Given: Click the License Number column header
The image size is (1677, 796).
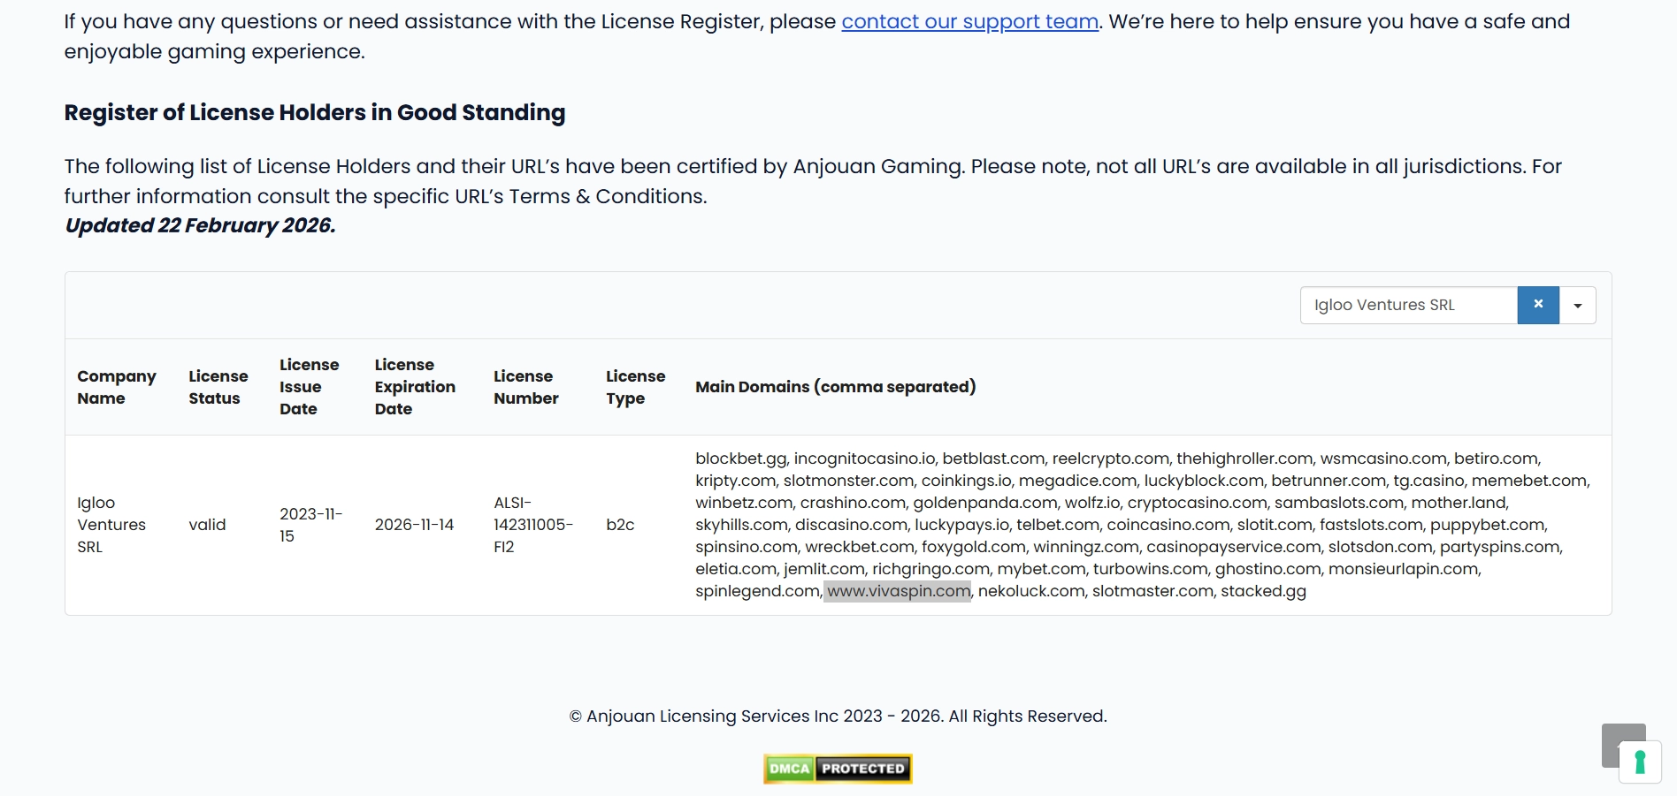Looking at the screenshot, I should coord(525,387).
